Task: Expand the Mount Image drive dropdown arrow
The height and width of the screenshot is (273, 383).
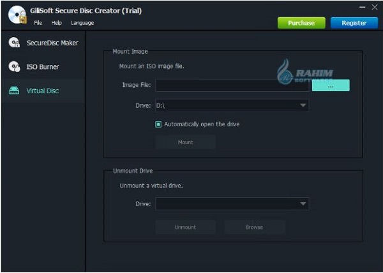Action: click(303, 105)
